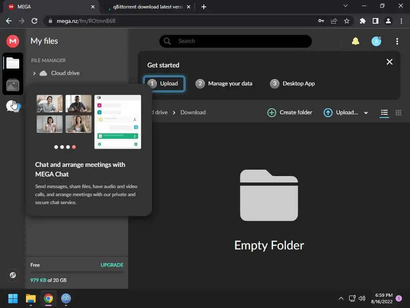Open qBittorrent from the taskbar
Image resolution: width=410 pixels, height=308 pixels.
click(x=66, y=298)
